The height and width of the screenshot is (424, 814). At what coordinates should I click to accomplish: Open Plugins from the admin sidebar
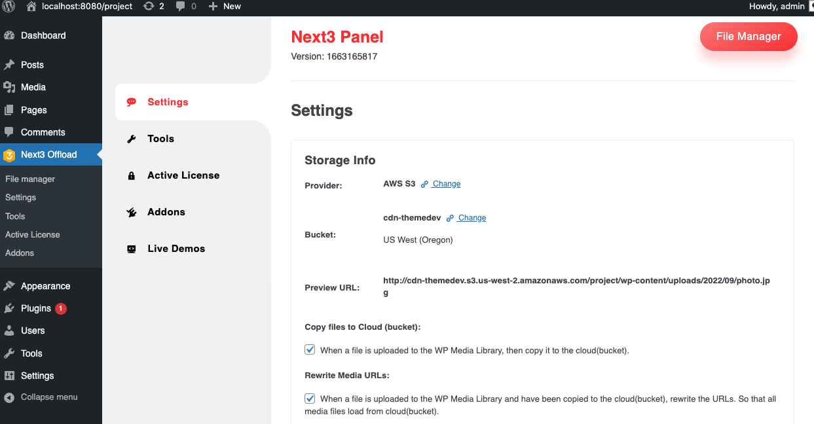click(32, 308)
